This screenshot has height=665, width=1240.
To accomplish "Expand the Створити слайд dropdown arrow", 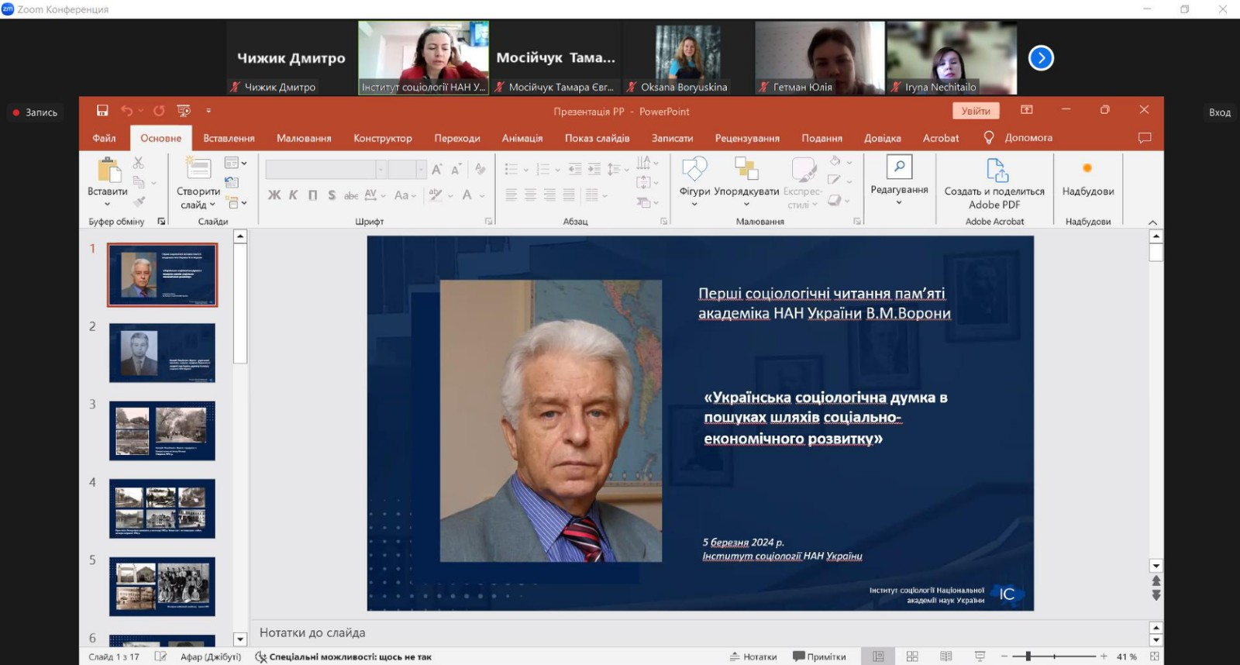I will tap(212, 205).
